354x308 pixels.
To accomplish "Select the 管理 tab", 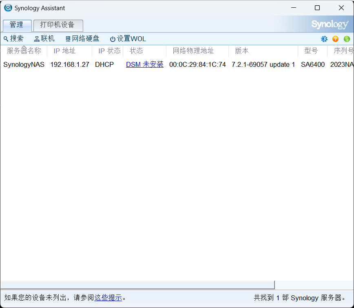I will click(17, 25).
